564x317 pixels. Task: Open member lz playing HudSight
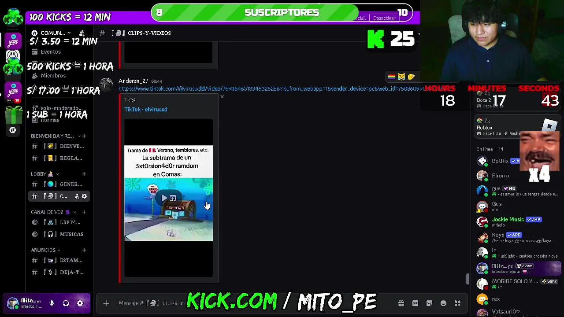518,253
